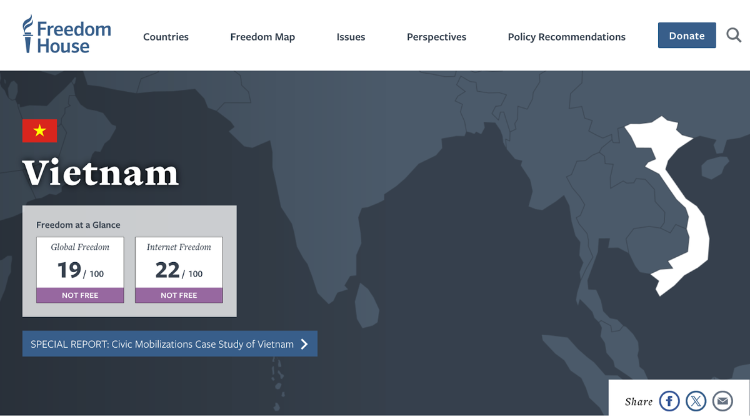Click the 'Share' label text

[x=639, y=401]
